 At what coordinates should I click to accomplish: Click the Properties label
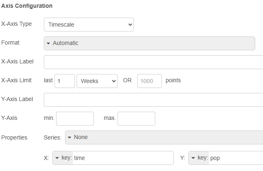(x=14, y=137)
